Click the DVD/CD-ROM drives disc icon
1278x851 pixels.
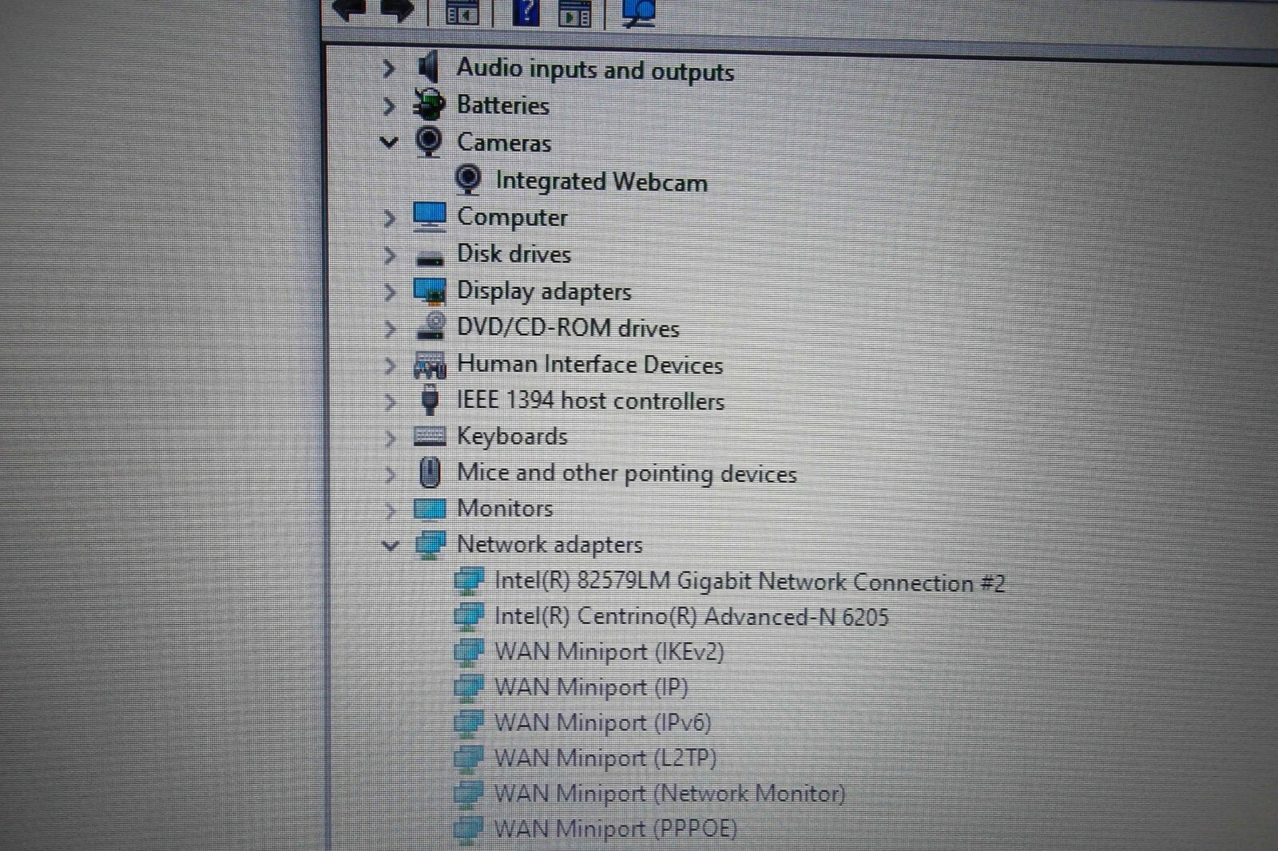pyautogui.click(x=431, y=326)
